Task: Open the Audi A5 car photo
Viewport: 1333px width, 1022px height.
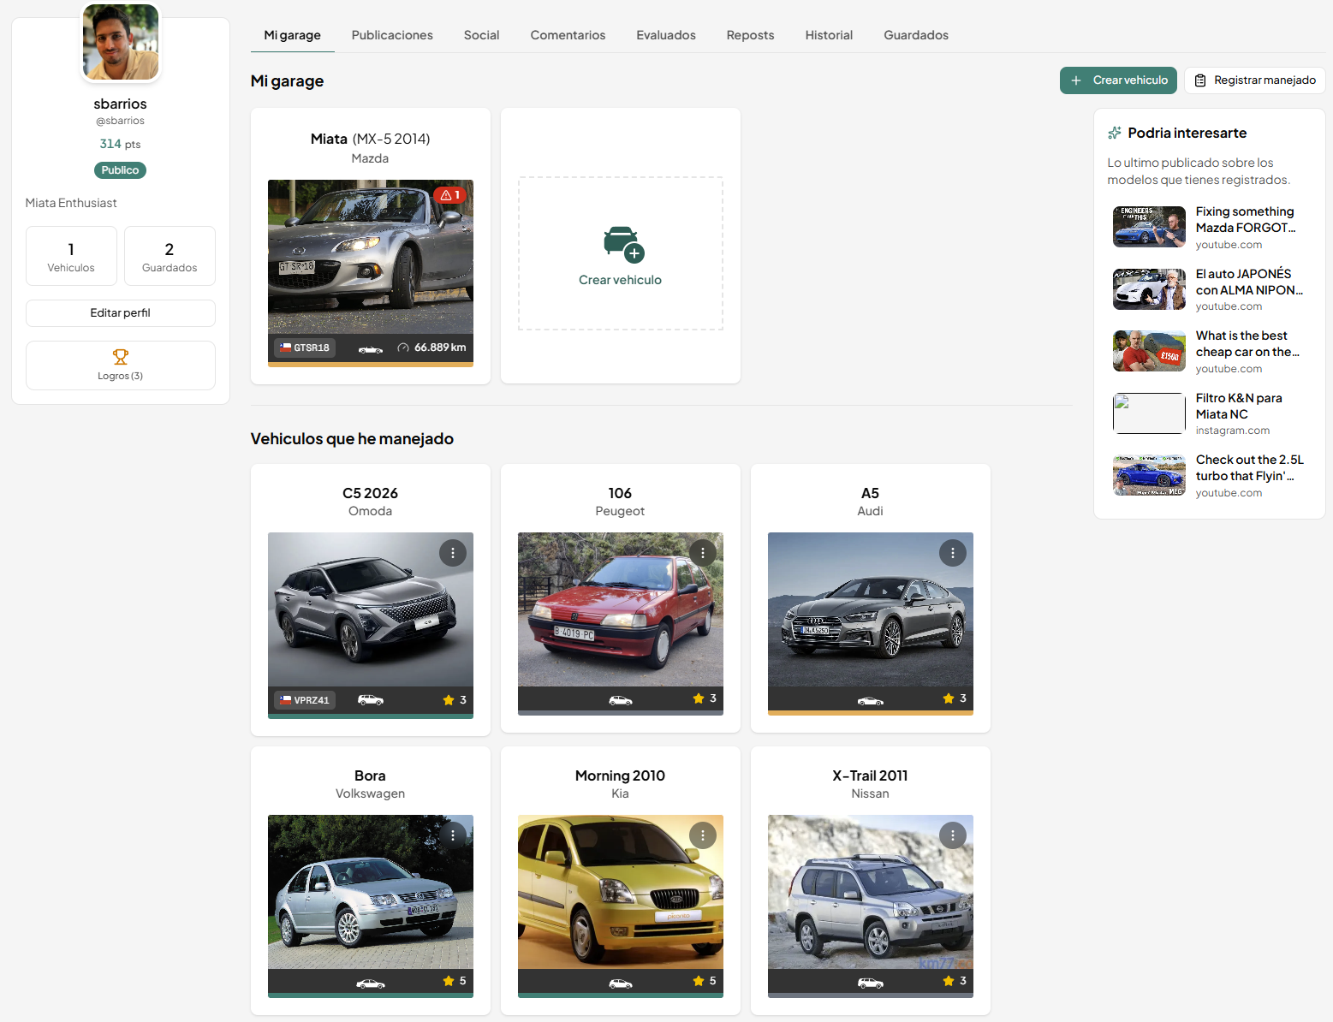Action: tap(871, 609)
